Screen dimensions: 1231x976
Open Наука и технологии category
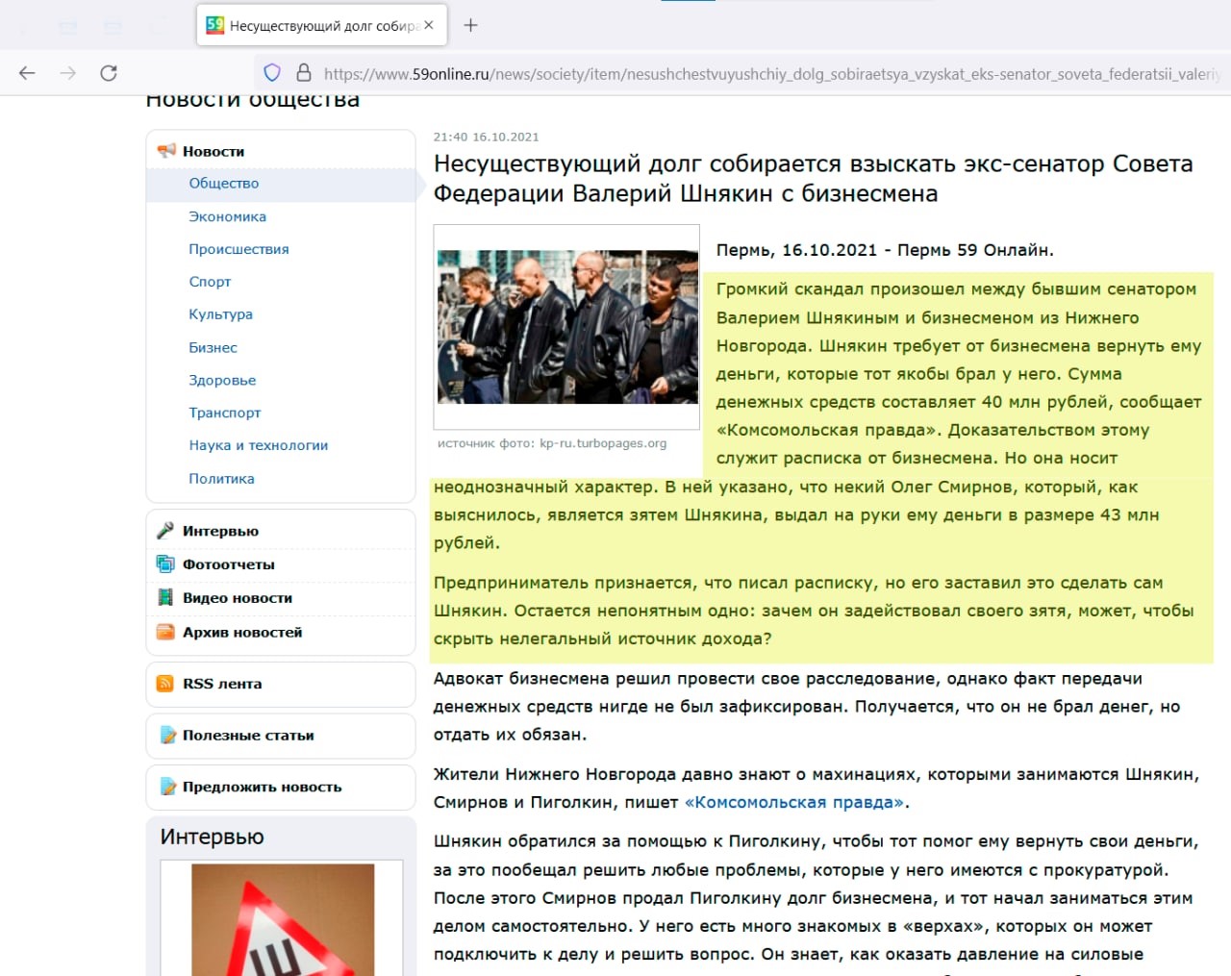[258, 446]
